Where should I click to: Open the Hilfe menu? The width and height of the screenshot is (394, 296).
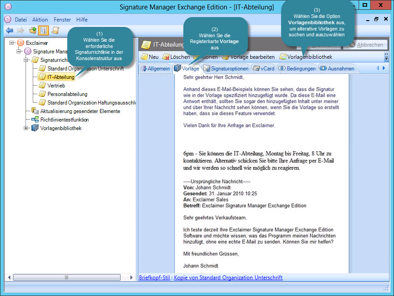(x=82, y=20)
